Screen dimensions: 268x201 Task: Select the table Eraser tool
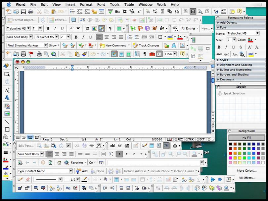pyautogui.click(x=27, y=179)
